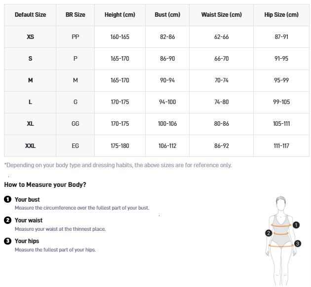The width and height of the screenshot is (311, 287).
Task: Click the GG cell in BR Size column
Action: pyautogui.click(x=75, y=124)
